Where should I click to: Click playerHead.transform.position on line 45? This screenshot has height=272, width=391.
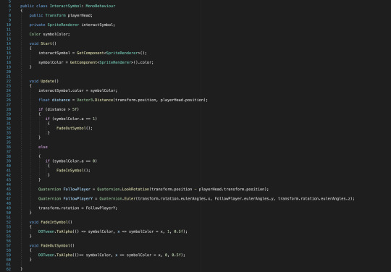coord(232,190)
